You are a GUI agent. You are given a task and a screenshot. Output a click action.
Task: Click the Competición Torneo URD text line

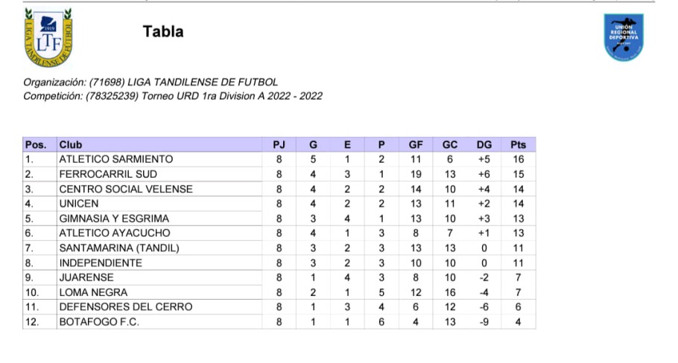[173, 96]
